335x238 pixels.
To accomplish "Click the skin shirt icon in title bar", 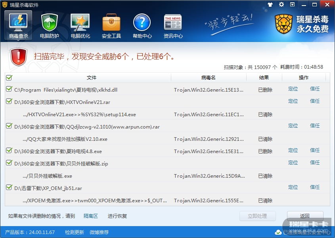I will 270,4.
